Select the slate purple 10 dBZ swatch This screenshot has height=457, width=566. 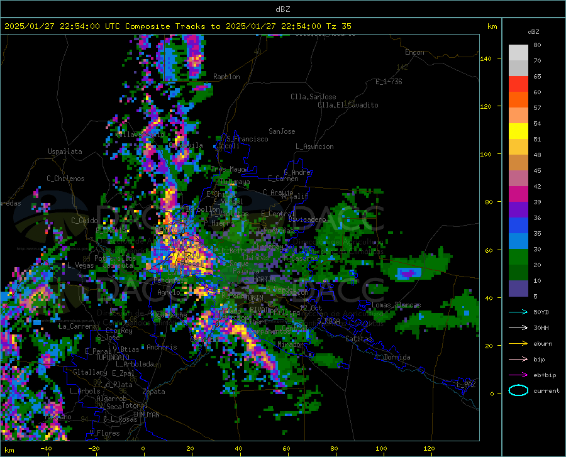pyautogui.click(x=518, y=289)
